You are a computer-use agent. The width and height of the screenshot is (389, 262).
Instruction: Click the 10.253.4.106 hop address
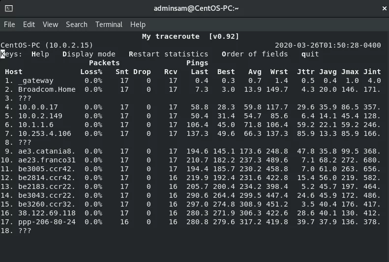click(45, 133)
